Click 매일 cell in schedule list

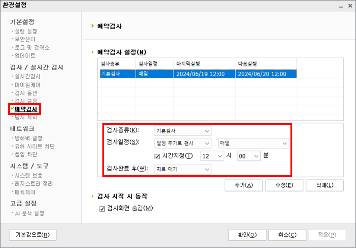155,74
